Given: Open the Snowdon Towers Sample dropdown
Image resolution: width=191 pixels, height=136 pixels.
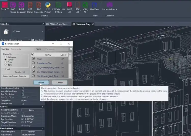Looking at the screenshot, I should [x=16, y=76].
